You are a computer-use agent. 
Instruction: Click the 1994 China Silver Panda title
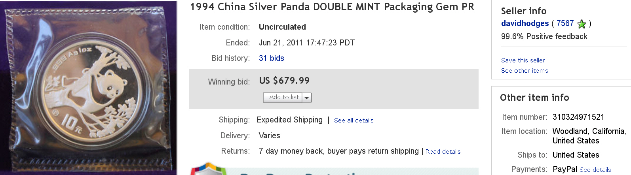pyautogui.click(x=332, y=7)
